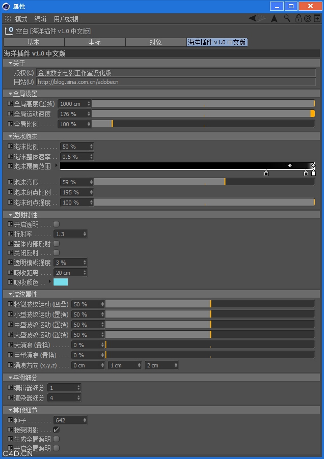Viewport: 324px width, 459px height.
Task: Uncheck the 接受阴影 checkbox
Action: click(x=56, y=429)
